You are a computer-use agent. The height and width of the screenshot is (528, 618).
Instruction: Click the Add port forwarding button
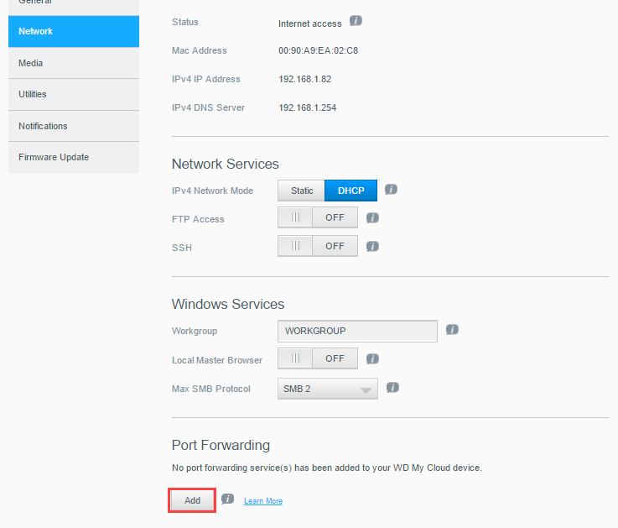(192, 500)
